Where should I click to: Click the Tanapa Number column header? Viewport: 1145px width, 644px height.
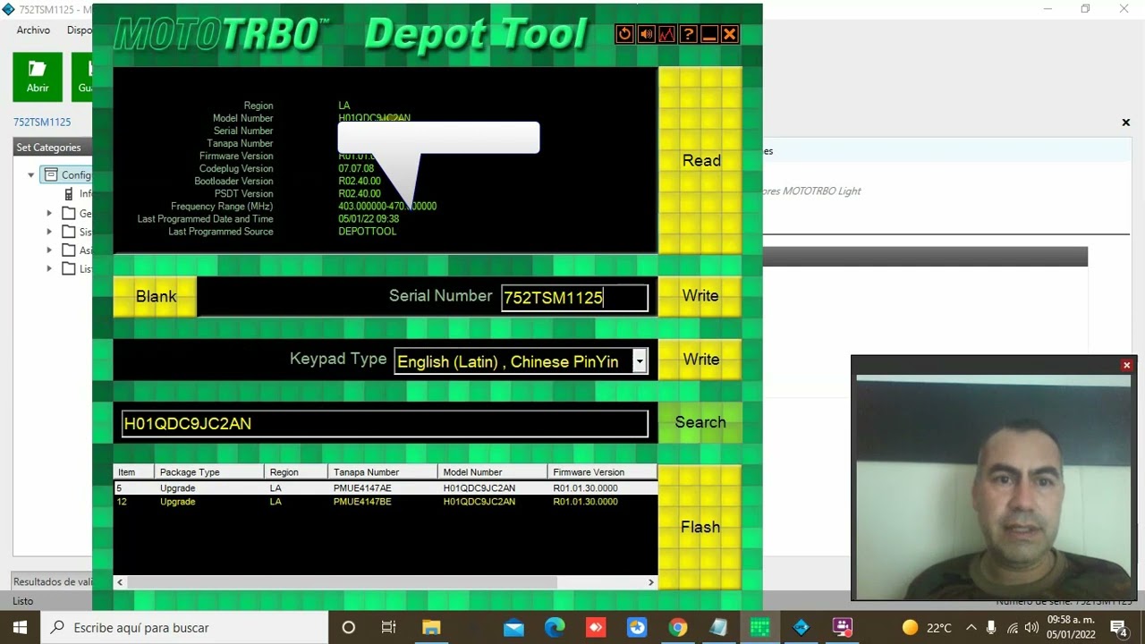383,472
